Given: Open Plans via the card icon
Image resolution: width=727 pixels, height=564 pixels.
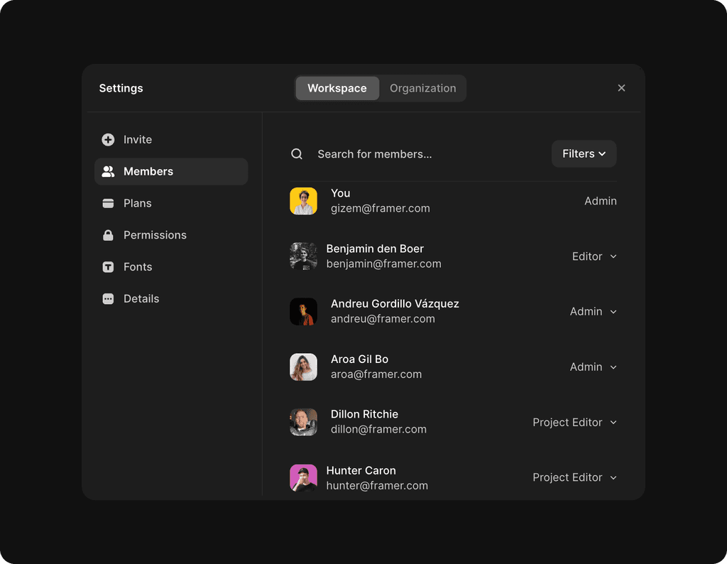Looking at the screenshot, I should click(108, 203).
